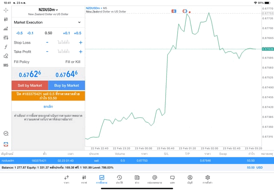The height and width of the screenshot is (191, 274).
Task: Decrease volume by -0.5
Action: pos(19,33)
